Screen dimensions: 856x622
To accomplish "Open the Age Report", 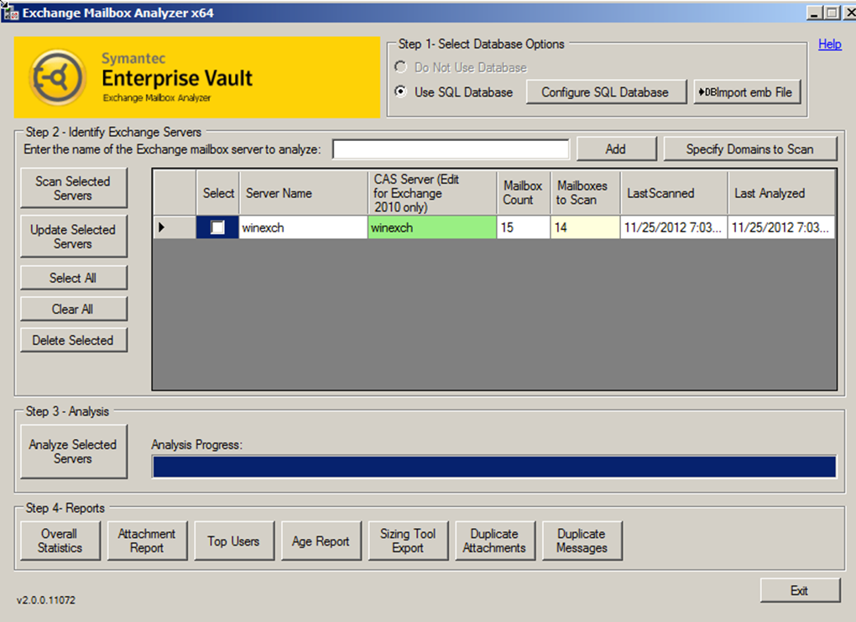I will tap(321, 541).
